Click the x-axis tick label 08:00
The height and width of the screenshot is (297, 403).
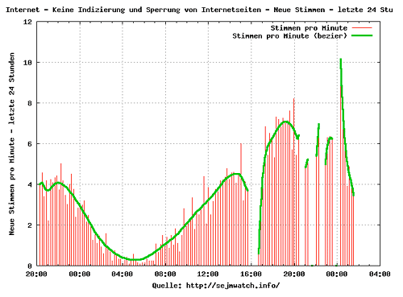pyautogui.click(x=165, y=274)
